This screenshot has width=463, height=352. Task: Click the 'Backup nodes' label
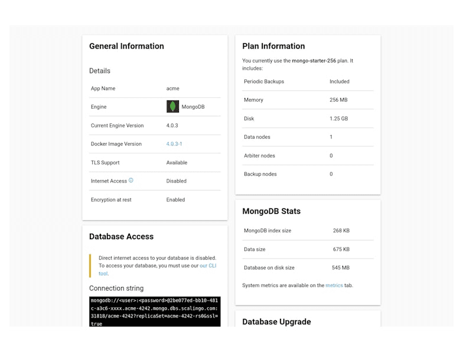tap(260, 174)
